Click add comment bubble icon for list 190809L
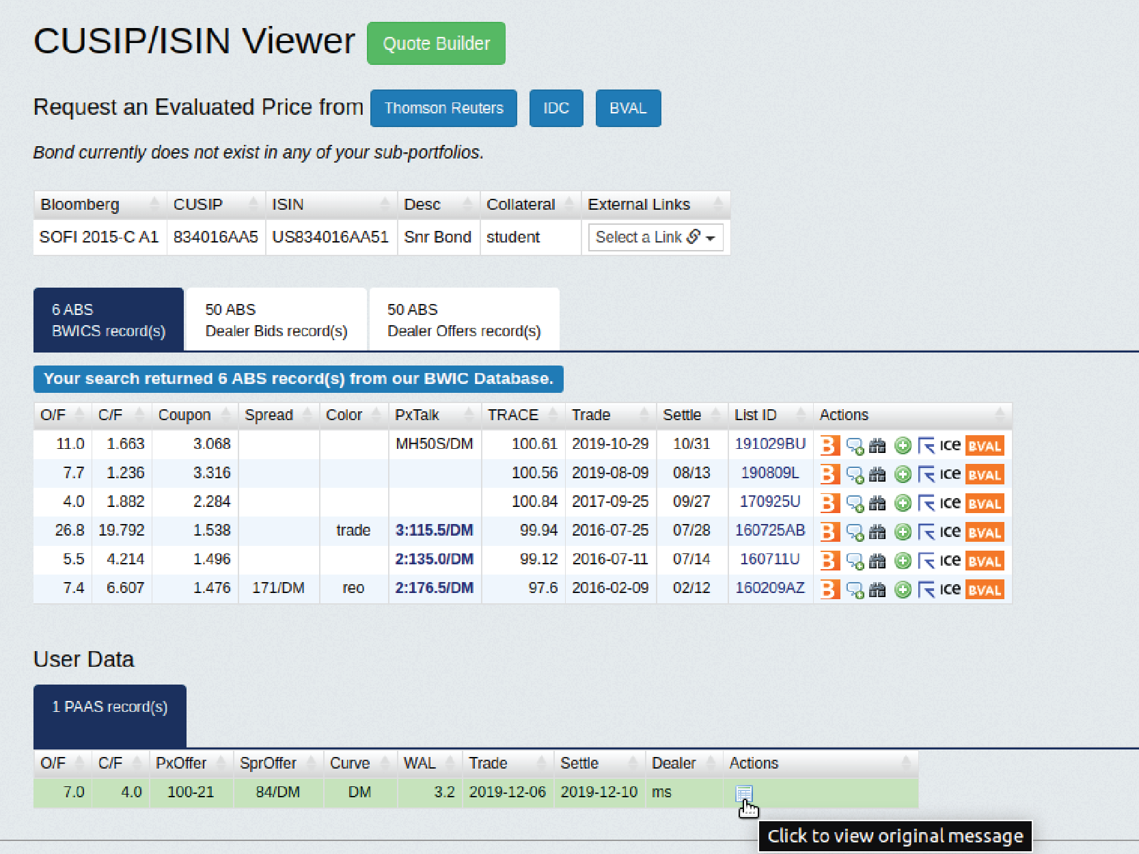This screenshot has height=854, width=1139. point(855,475)
